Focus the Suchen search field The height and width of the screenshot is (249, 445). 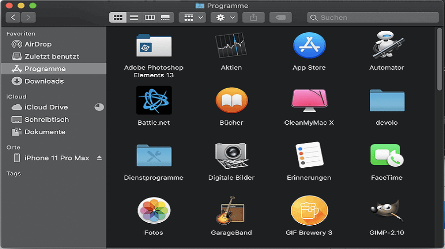click(373, 17)
